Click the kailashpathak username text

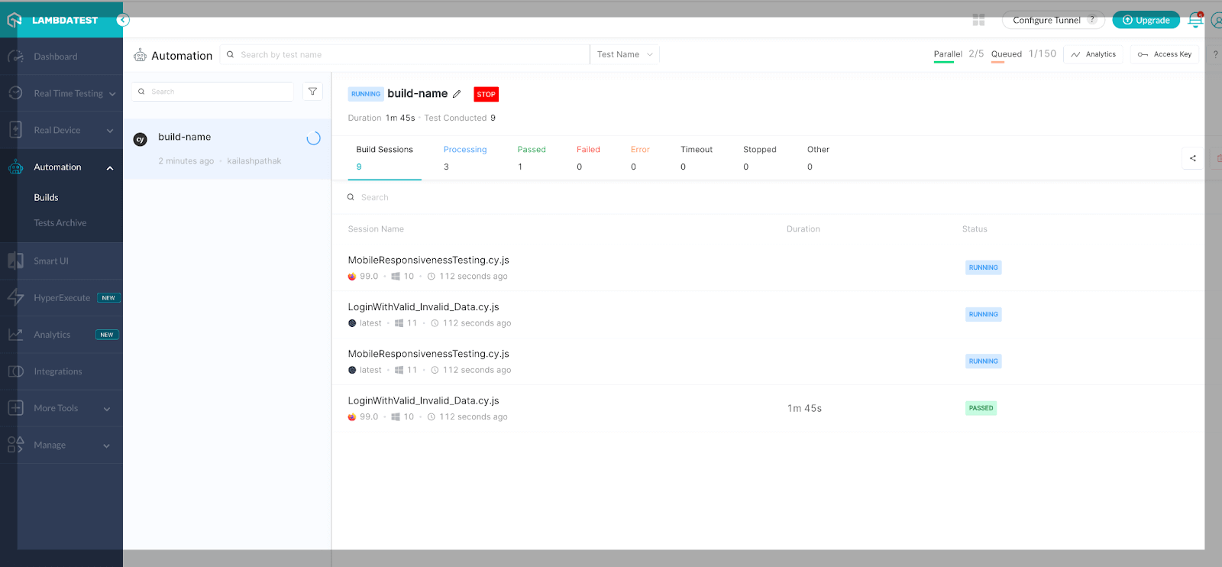(x=254, y=161)
